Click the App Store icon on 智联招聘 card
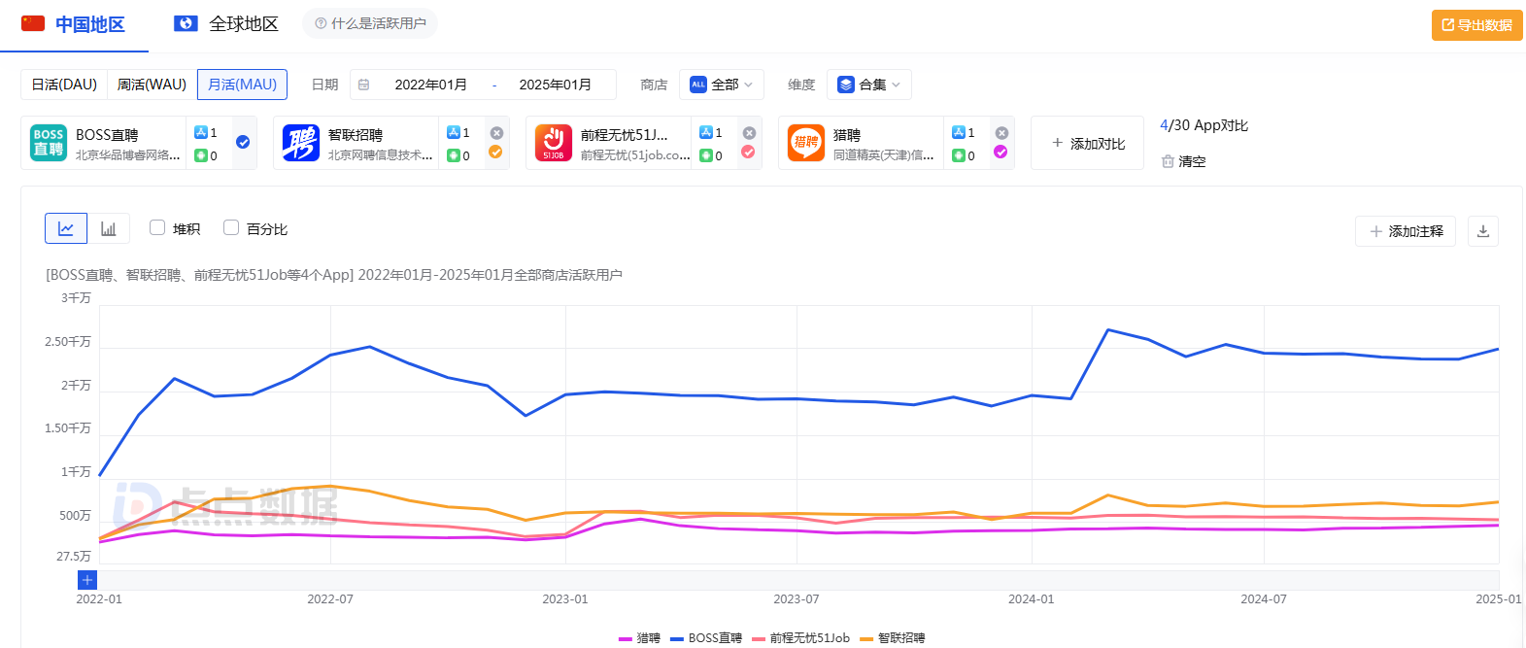The image size is (1526, 648). coord(454,132)
